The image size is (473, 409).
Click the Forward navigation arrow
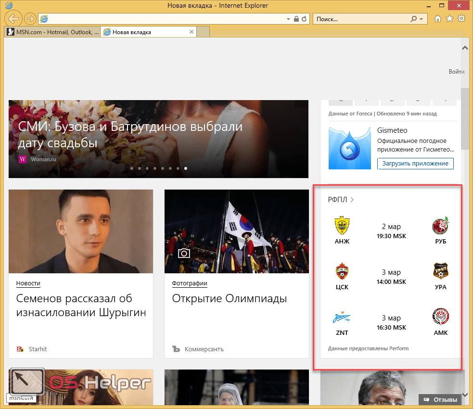(30, 19)
